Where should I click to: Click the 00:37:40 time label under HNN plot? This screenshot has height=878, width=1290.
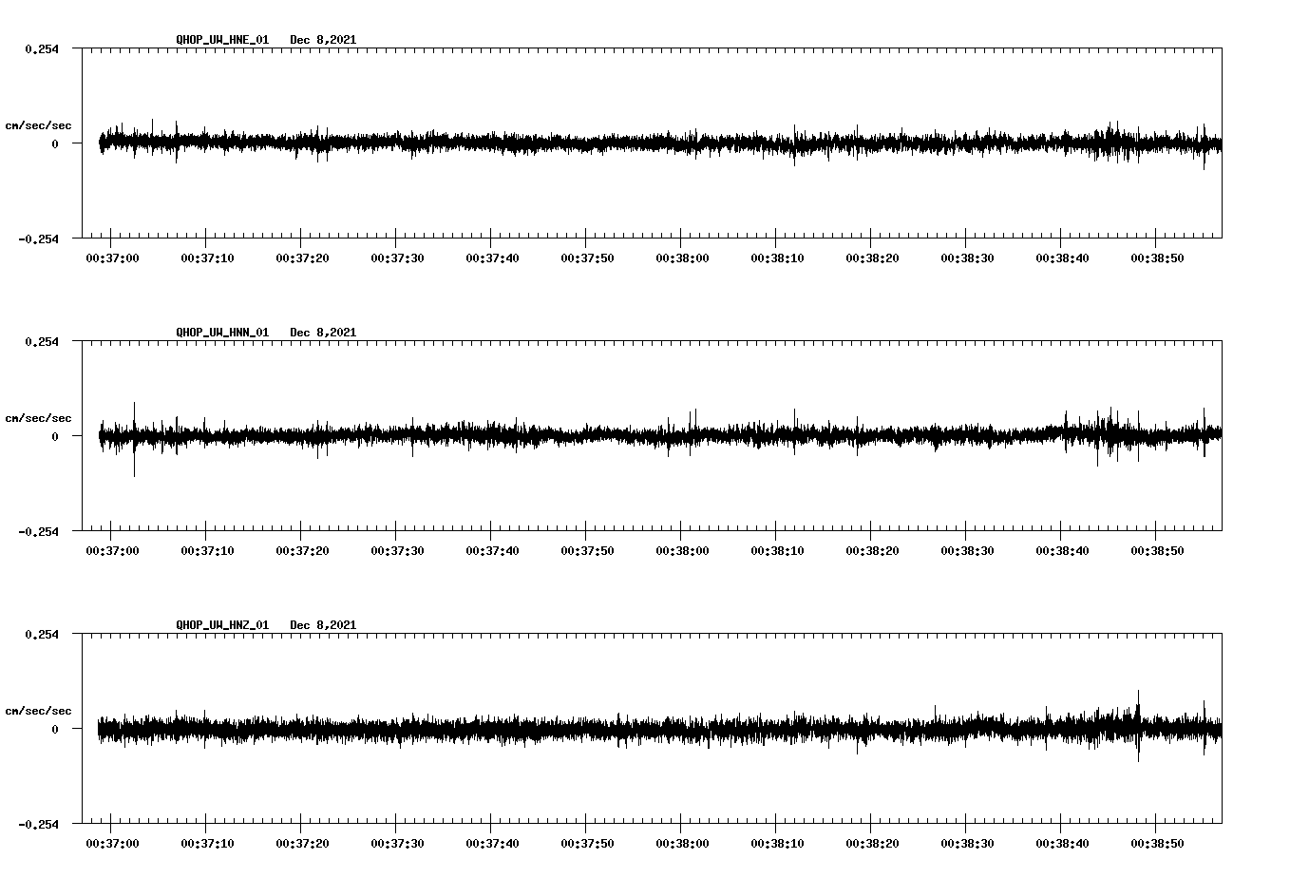point(492,550)
